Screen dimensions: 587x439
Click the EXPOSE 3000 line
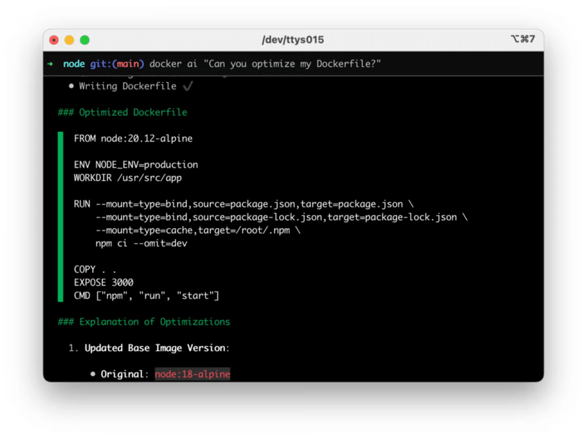point(104,283)
